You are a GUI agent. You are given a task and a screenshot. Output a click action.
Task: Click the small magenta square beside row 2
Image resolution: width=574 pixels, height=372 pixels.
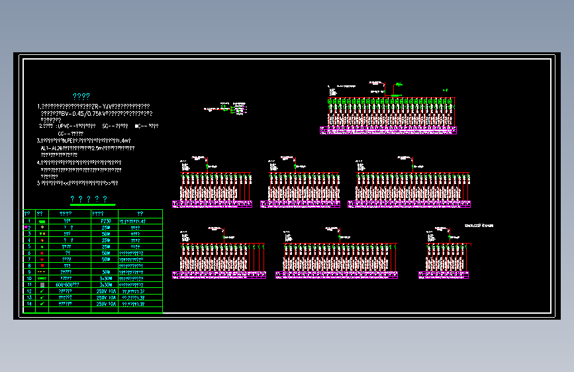pos(26,228)
